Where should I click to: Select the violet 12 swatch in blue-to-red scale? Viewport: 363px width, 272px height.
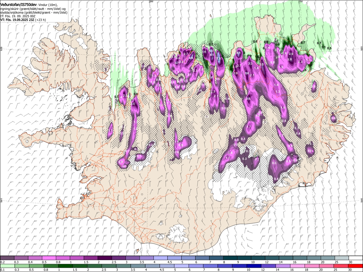tap(269, 266)
